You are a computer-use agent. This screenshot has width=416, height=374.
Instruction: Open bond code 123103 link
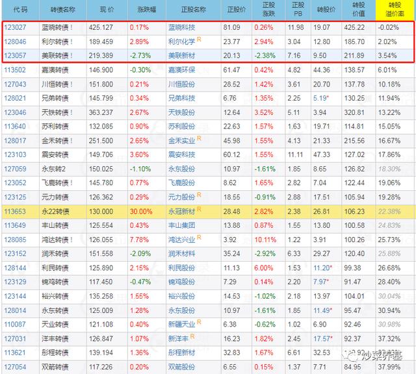(x=15, y=155)
